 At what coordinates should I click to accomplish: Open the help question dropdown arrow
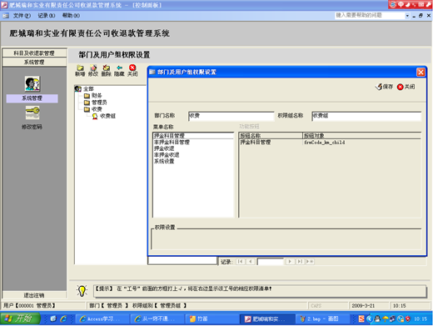(x=407, y=16)
